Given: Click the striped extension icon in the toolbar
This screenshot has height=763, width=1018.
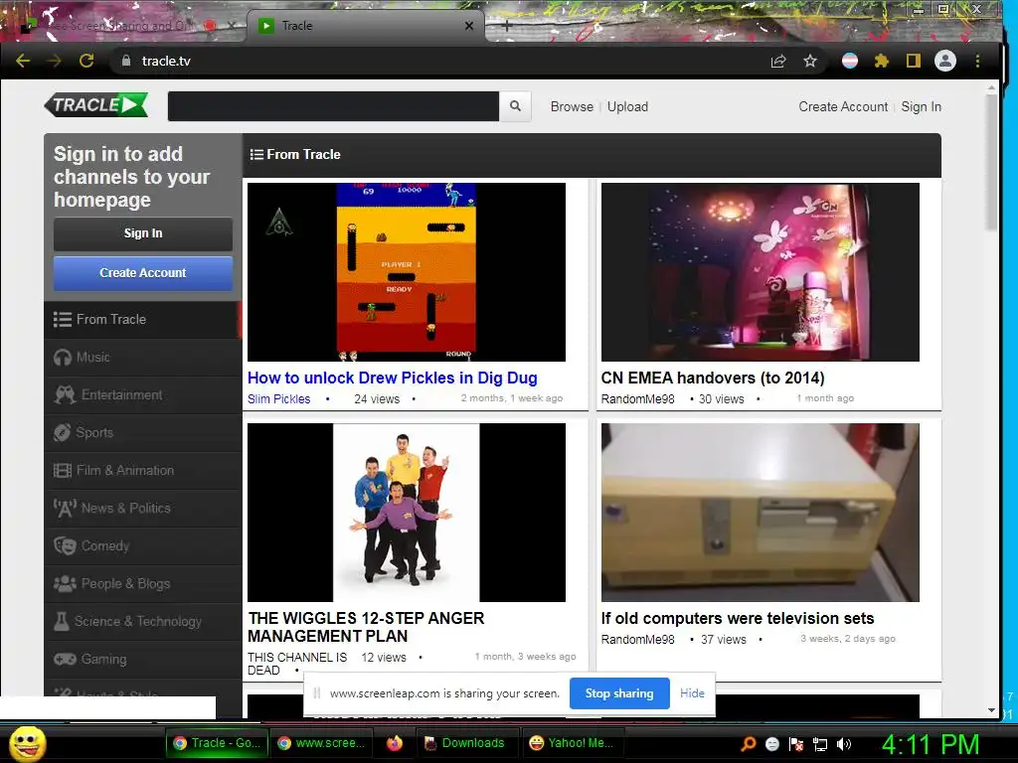Looking at the screenshot, I should coord(850,61).
